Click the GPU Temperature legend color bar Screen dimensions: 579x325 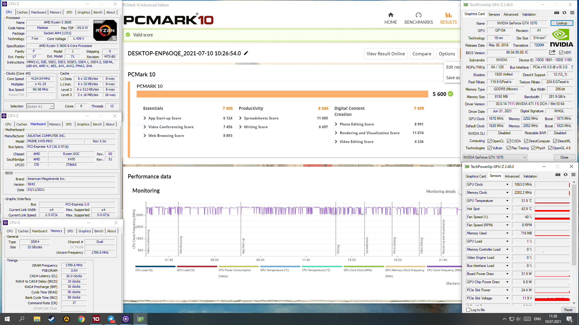pyautogui.click(x=280, y=266)
